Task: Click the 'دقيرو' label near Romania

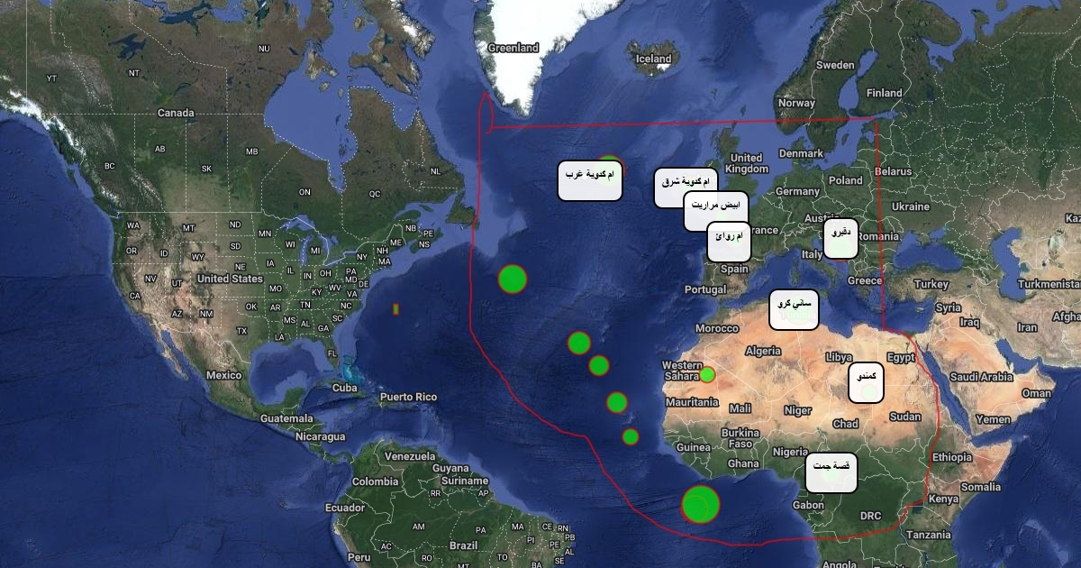Action: [x=840, y=237]
